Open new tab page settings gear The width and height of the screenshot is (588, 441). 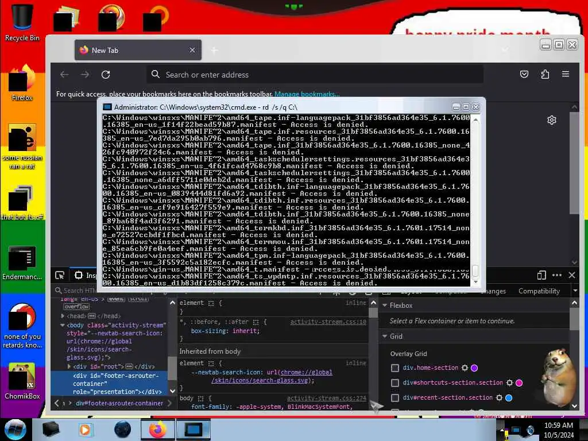pos(552,120)
